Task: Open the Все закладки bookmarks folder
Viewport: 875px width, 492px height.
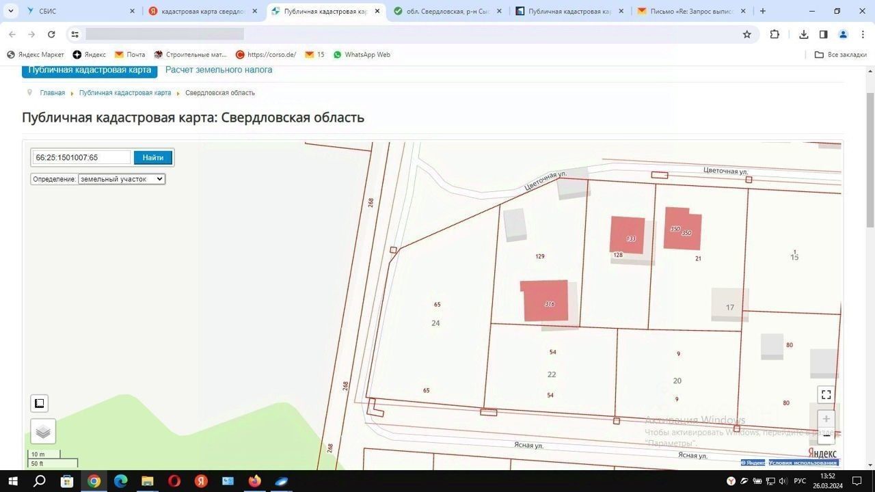Action: click(x=841, y=55)
